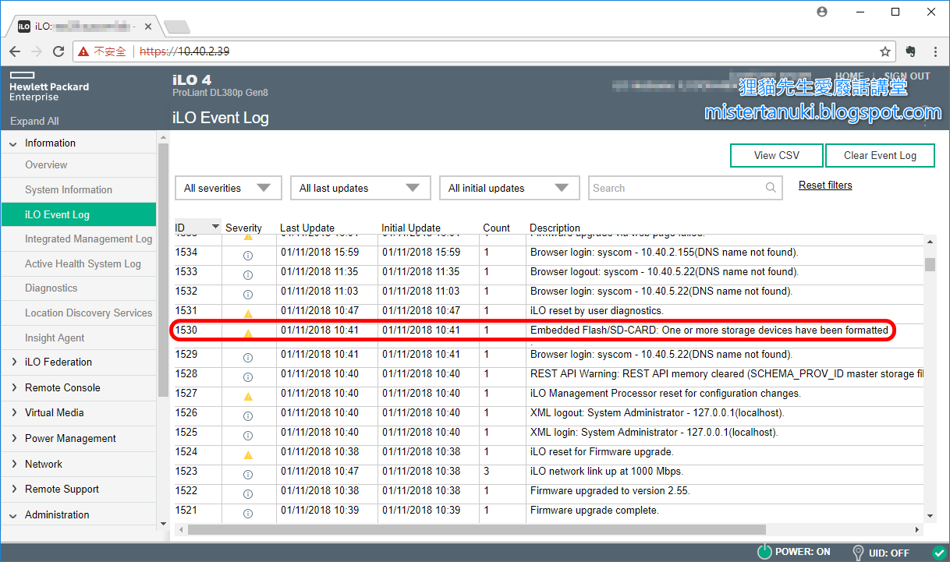Click the browser address bar URL
This screenshot has height=562, width=950.
pos(184,51)
